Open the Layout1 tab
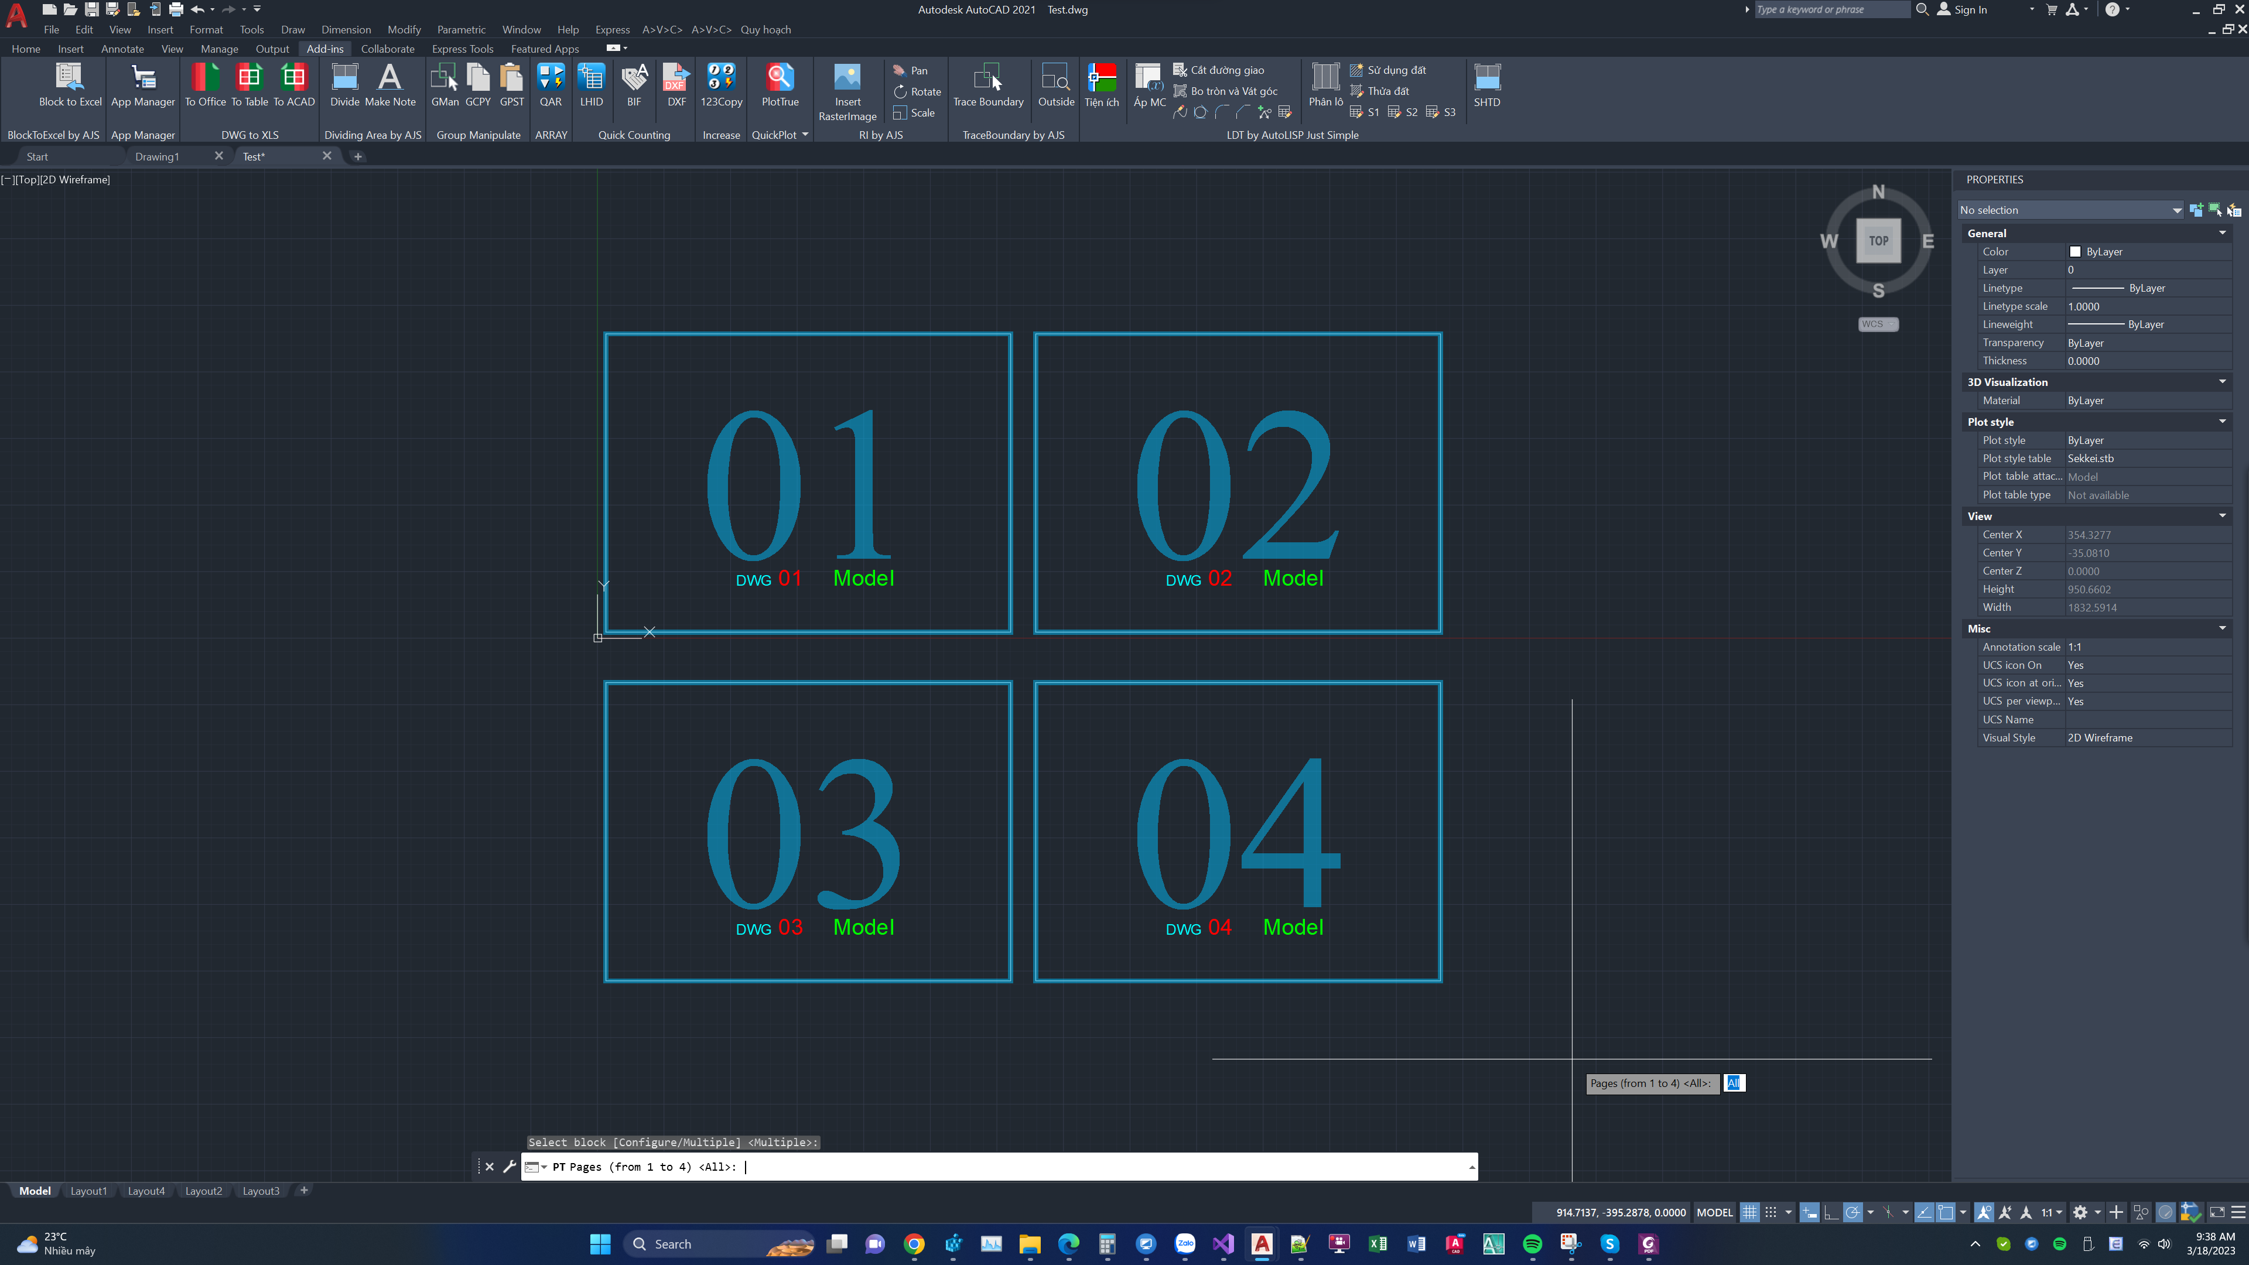 point(88,1191)
